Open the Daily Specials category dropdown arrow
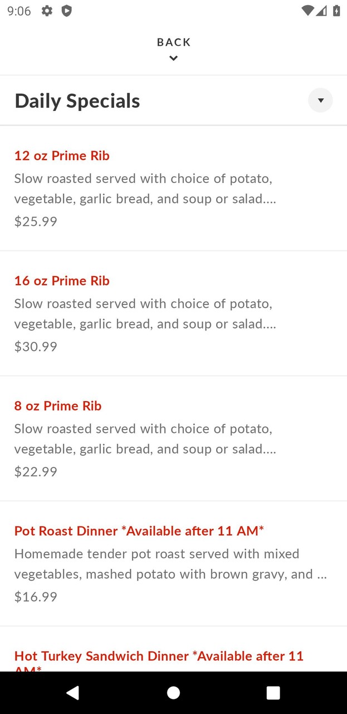347x714 pixels. [x=320, y=100]
